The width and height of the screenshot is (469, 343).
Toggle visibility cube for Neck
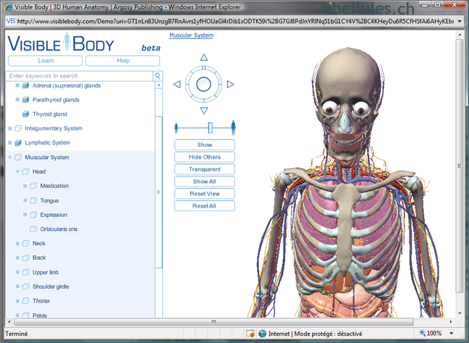point(26,243)
